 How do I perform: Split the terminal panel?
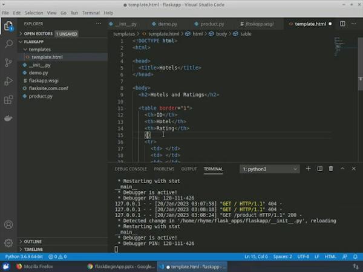click(x=319, y=169)
